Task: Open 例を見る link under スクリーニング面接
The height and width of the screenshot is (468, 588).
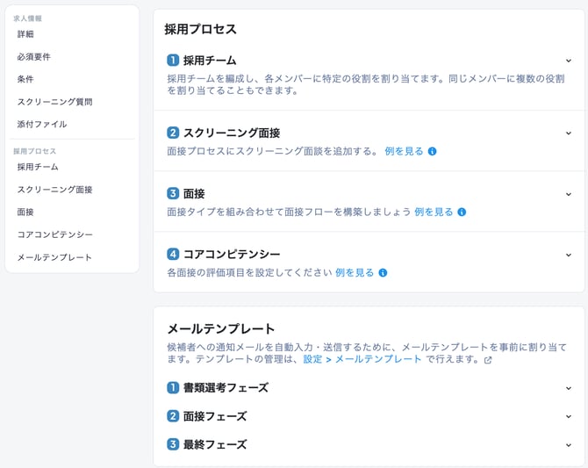Action: 404,151
